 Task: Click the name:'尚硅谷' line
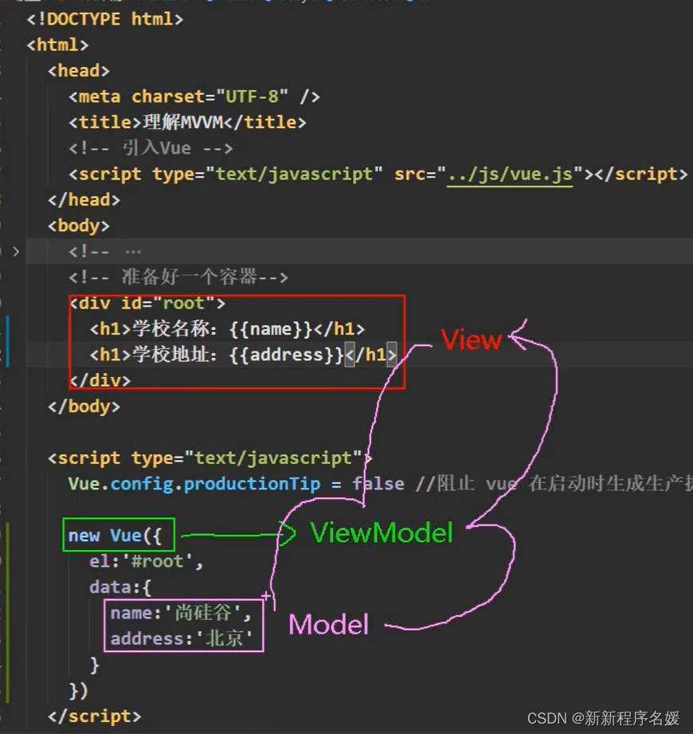181,613
